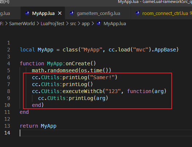Viewport: 192px width, 147px height.
Task: Open the SamerWorld breadcrumb folder
Action: (x=22, y=23)
